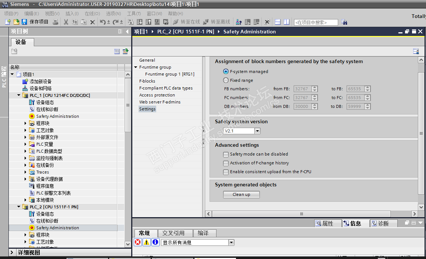Click the Safety Administration top-right panel icon

416,51
